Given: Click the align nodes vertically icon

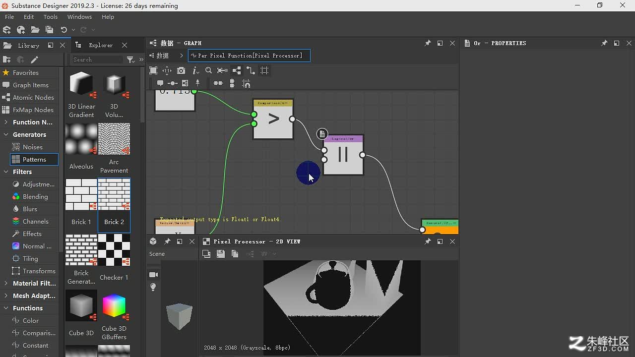Looking at the screenshot, I should [232, 83].
